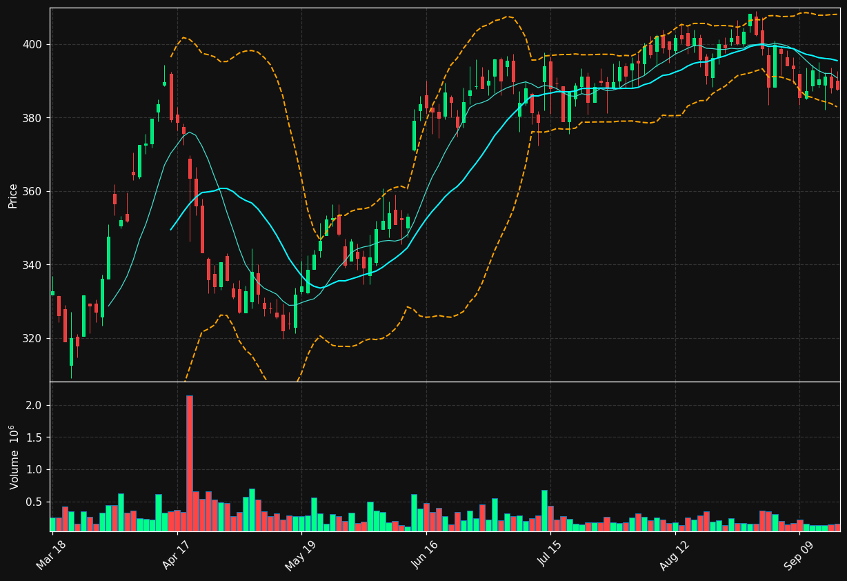This screenshot has height=581, width=847.
Task: Click the 380 price axis label
Action: (x=32, y=118)
